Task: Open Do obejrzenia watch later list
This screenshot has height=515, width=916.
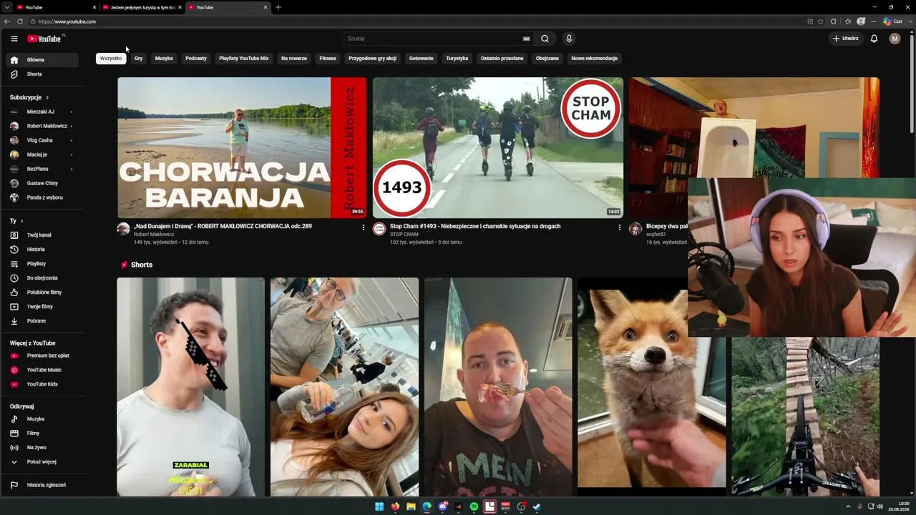Action: 43,278
